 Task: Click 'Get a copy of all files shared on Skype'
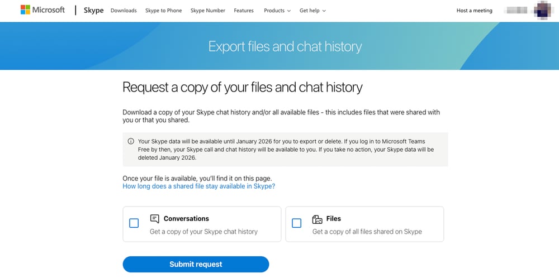coord(367,232)
